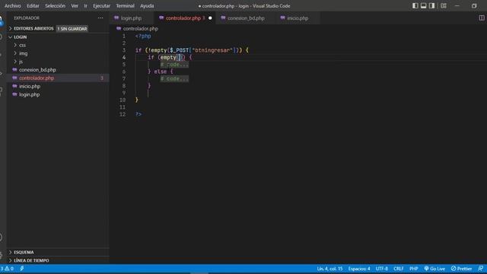
Task: Open Explorer views and more actions ellipsis
Action: click(x=100, y=18)
